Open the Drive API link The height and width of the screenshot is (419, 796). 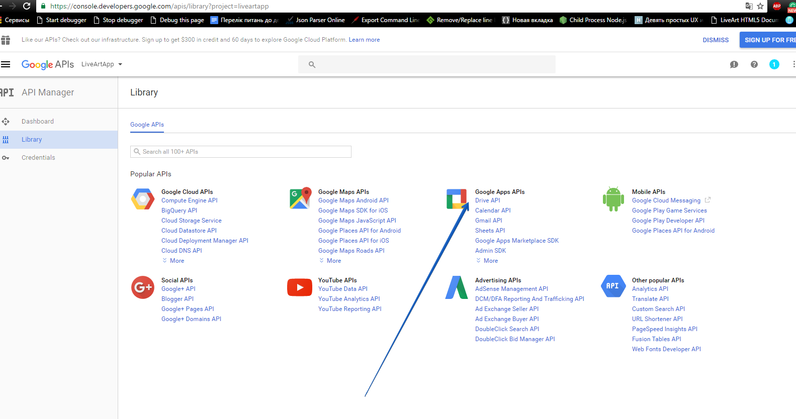coord(488,200)
